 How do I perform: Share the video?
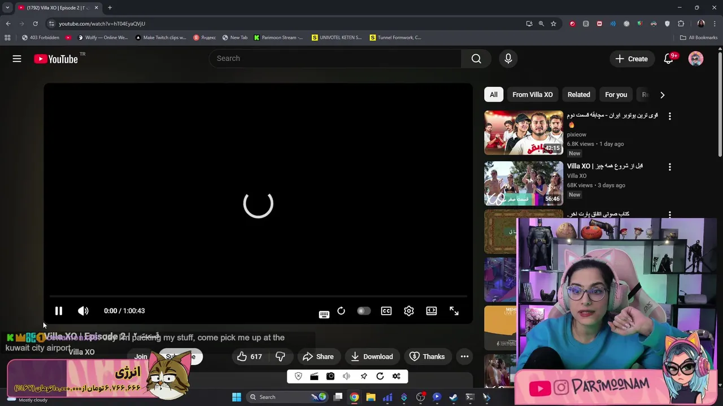point(318,356)
